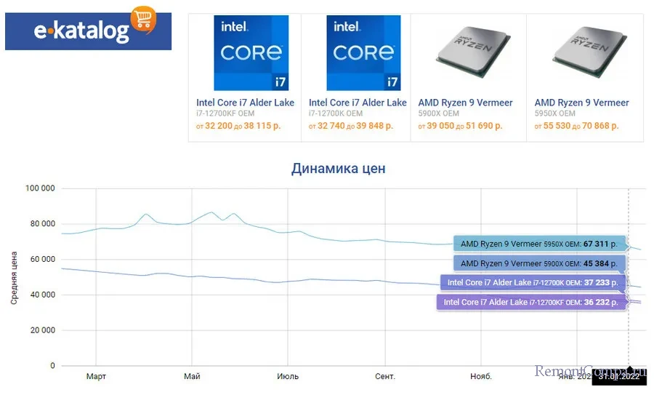Click the orange shopping cart icon
This screenshot has height=395, width=654.
pyautogui.click(x=142, y=20)
